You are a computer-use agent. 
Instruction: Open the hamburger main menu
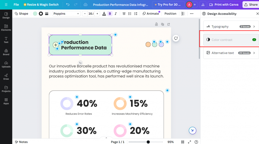[x=6, y=5]
